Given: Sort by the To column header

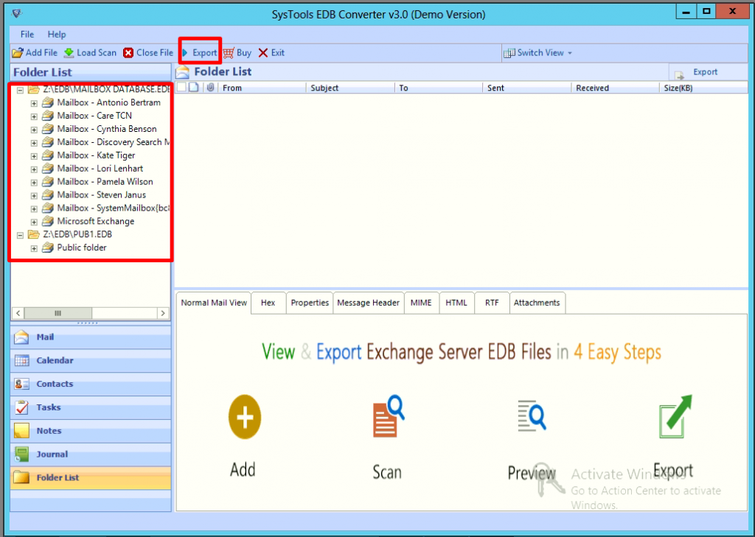Looking at the screenshot, I should 439,88.
